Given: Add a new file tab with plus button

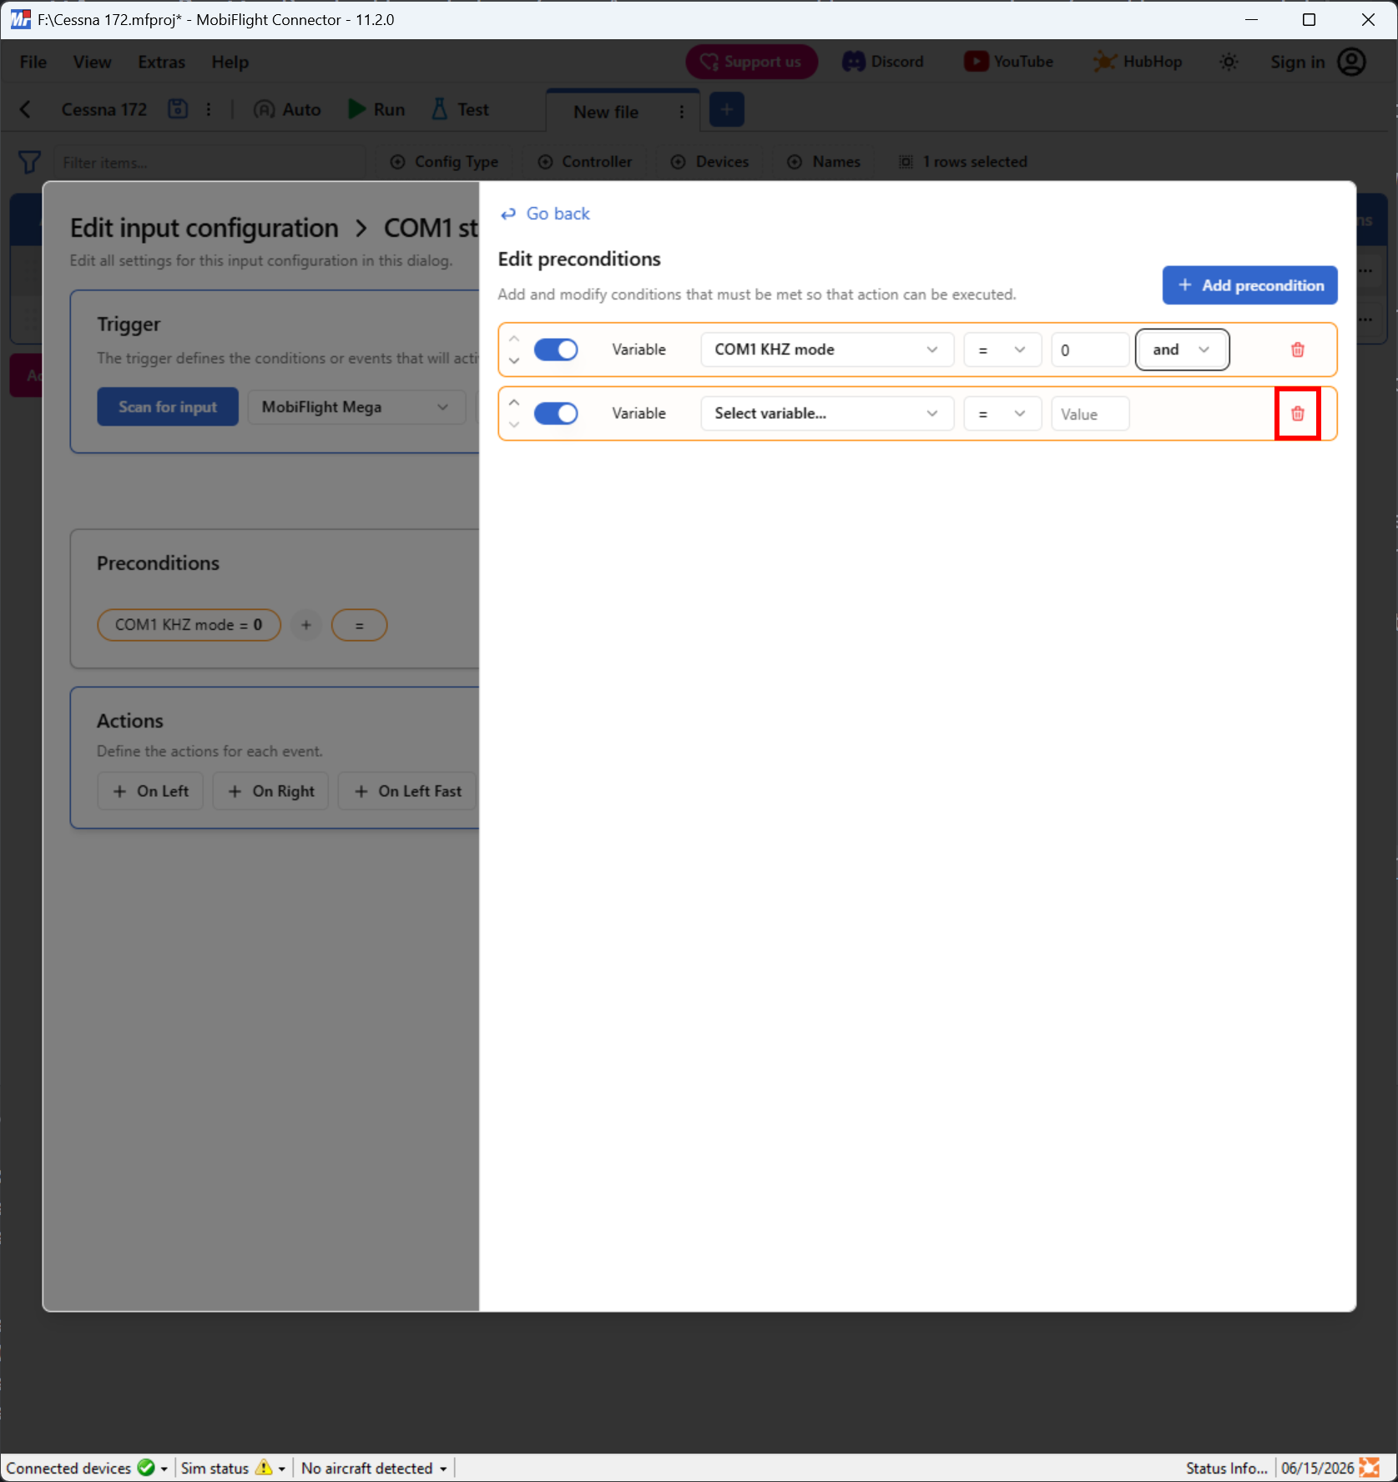Looking at the screenshot, I should click(x=727, y=110).
